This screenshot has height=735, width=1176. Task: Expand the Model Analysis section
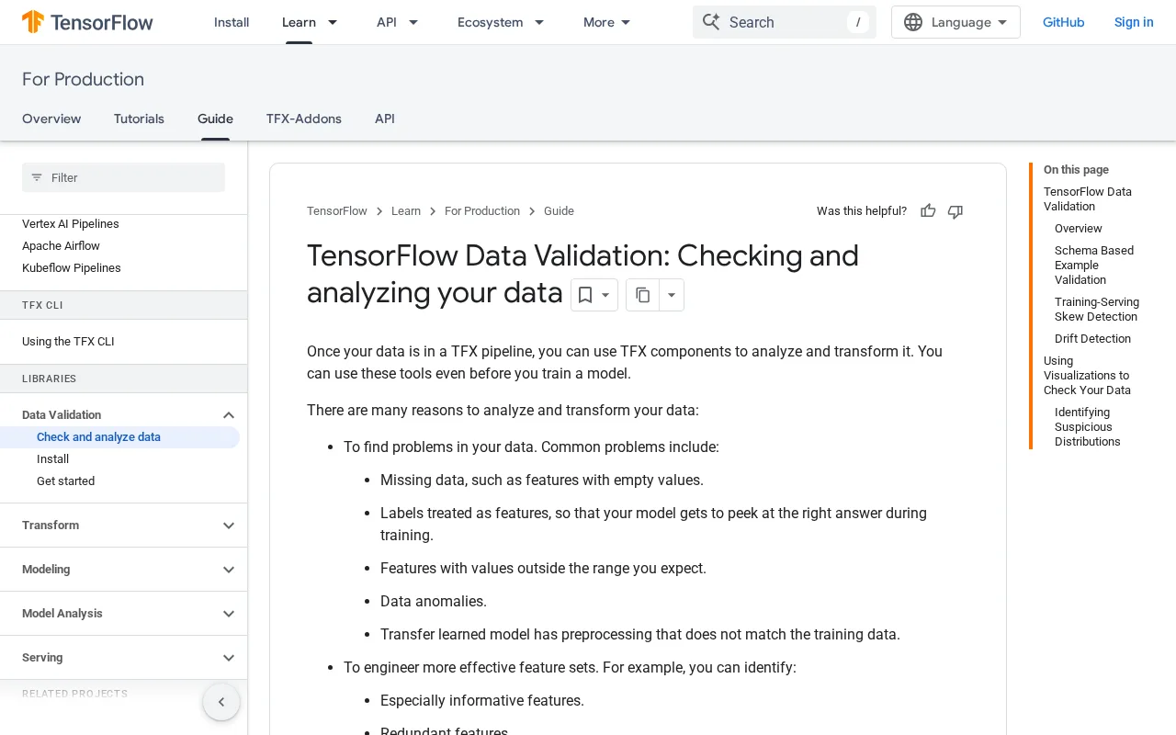[229, 614]
